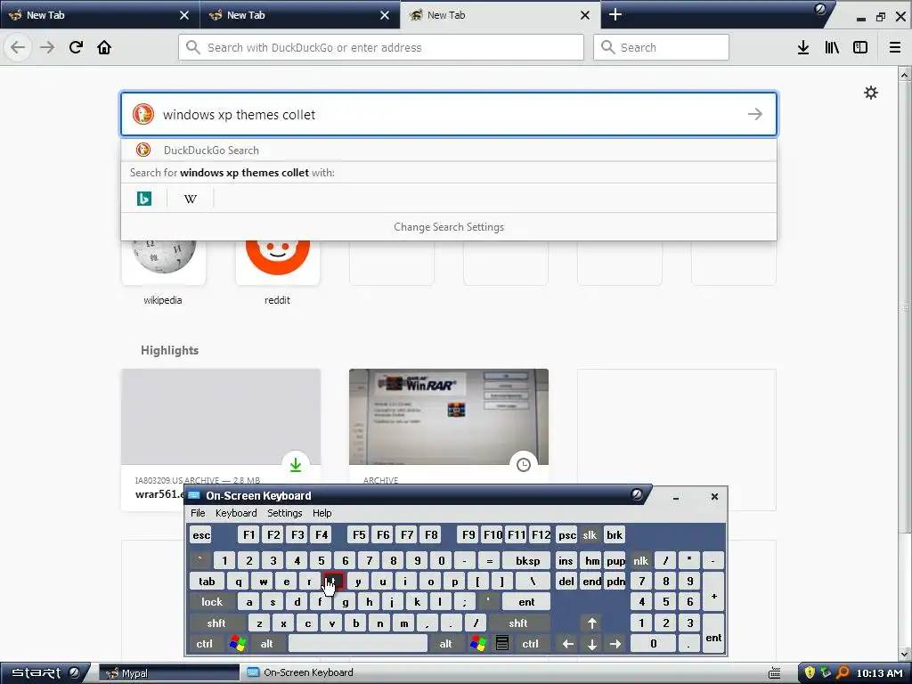Search with Wikipedia one-off engine icon
This screenshot has height=684, width=912.
click(191, 199)
